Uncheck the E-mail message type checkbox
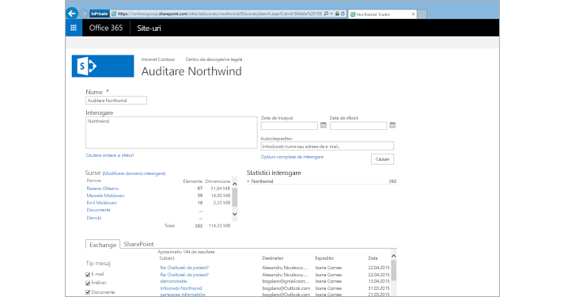This screenshot has height=297, width=564. point(88,275)
